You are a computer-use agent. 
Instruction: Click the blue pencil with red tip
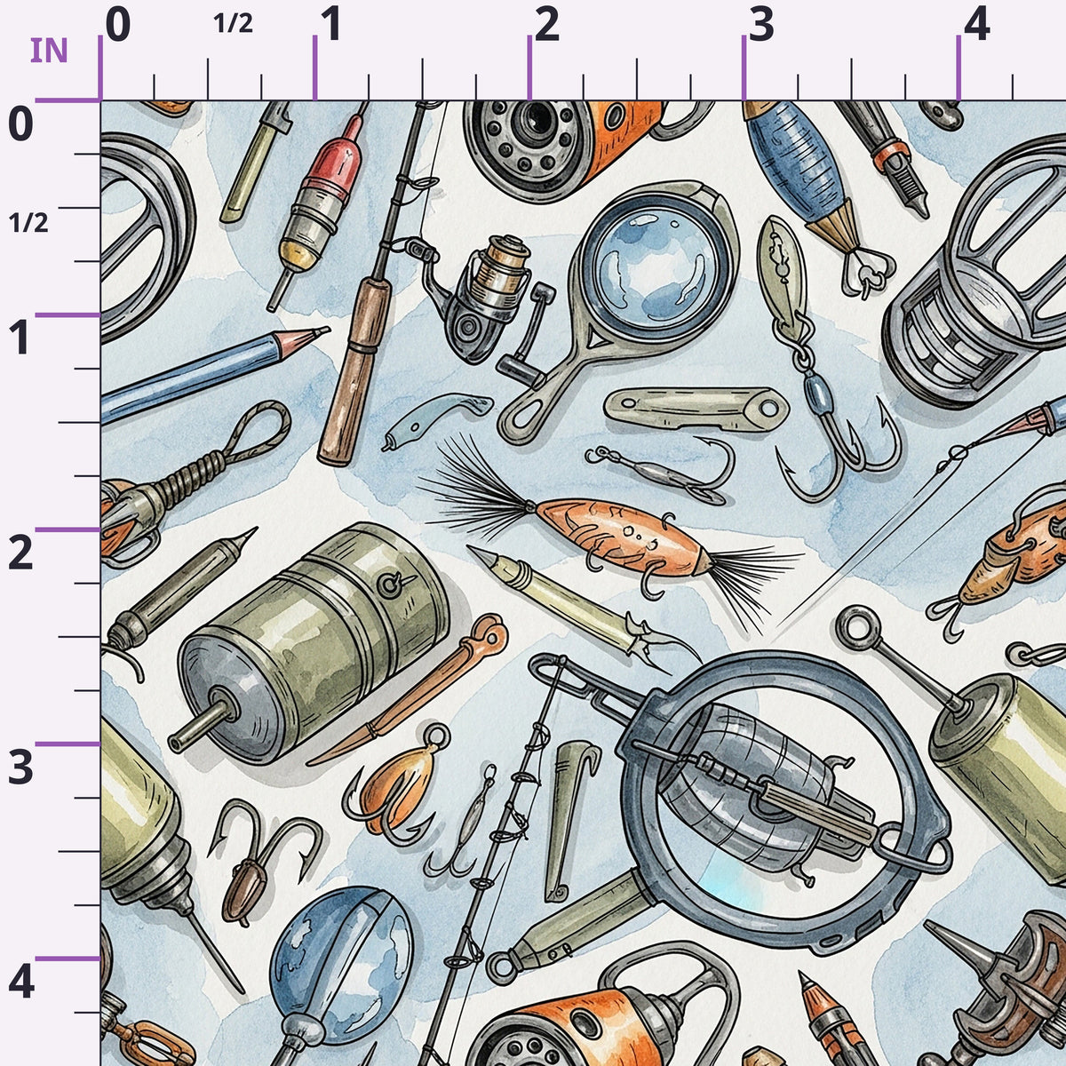tap(213, 373)
